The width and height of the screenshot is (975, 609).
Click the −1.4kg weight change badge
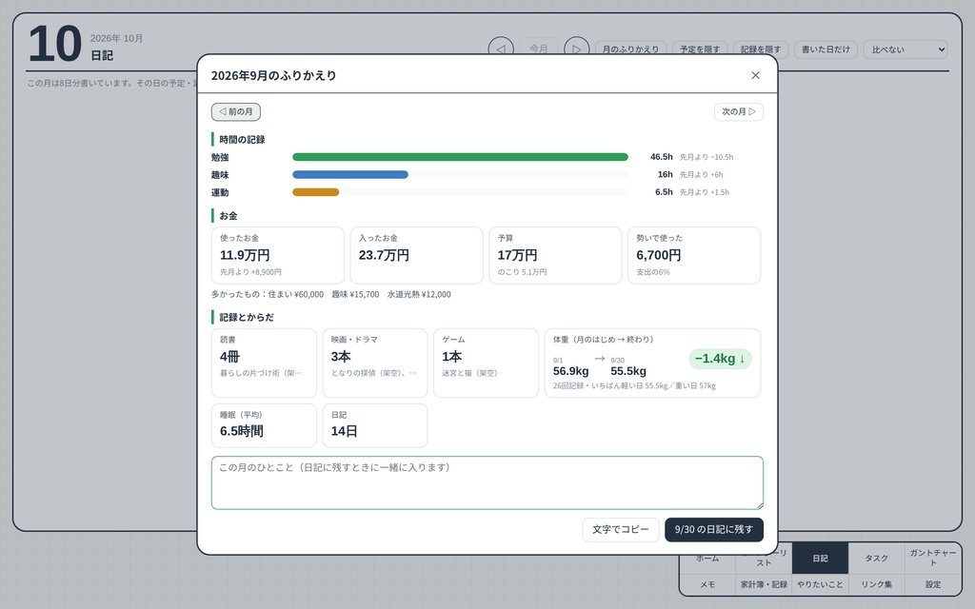coord(720,359)
